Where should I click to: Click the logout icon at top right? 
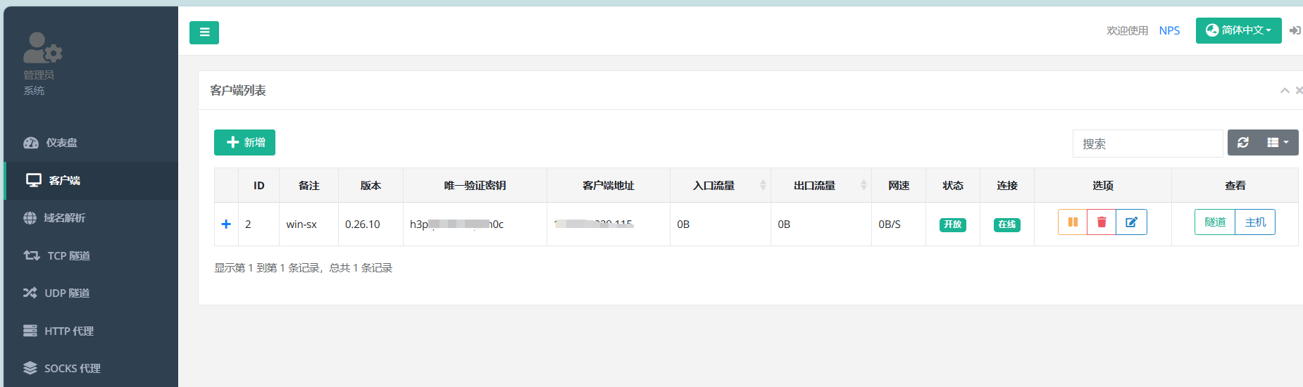[x=1295, y=30]
